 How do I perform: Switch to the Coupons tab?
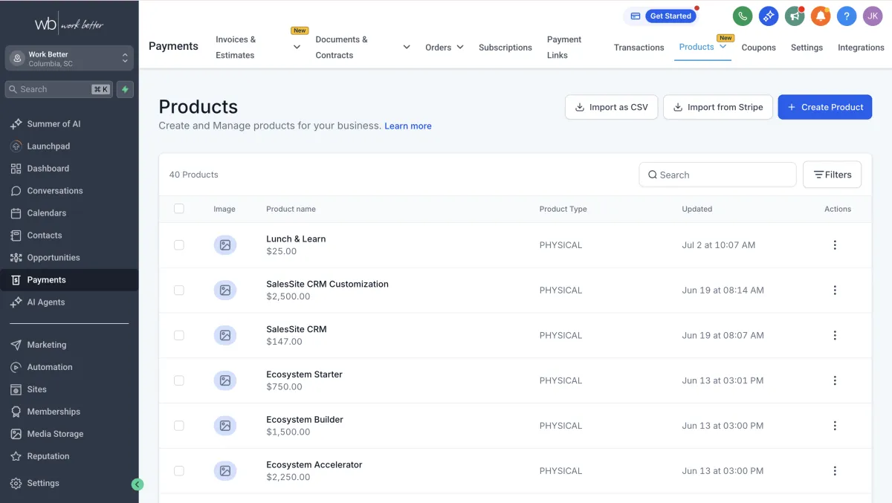[758, 47]
